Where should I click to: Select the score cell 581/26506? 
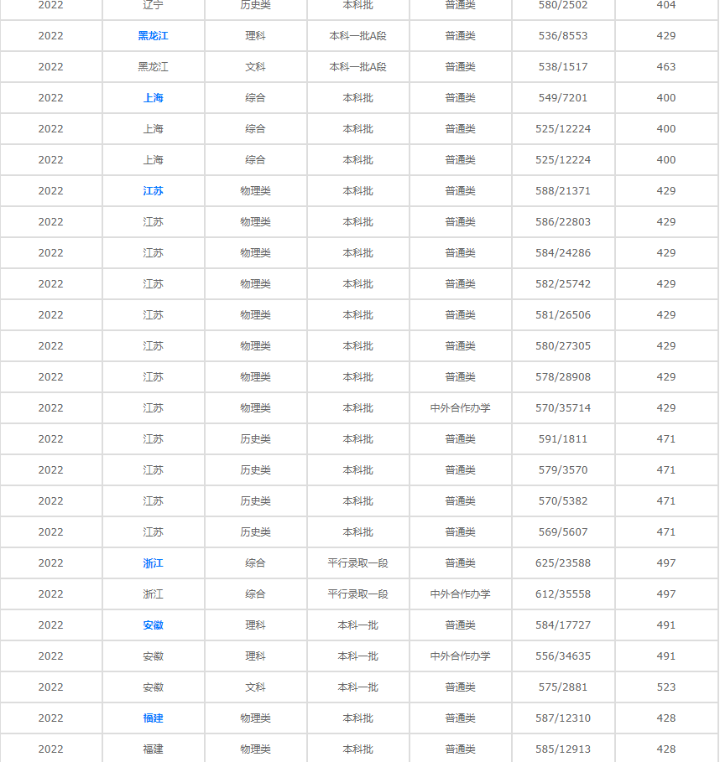click(x=563, y=315)
